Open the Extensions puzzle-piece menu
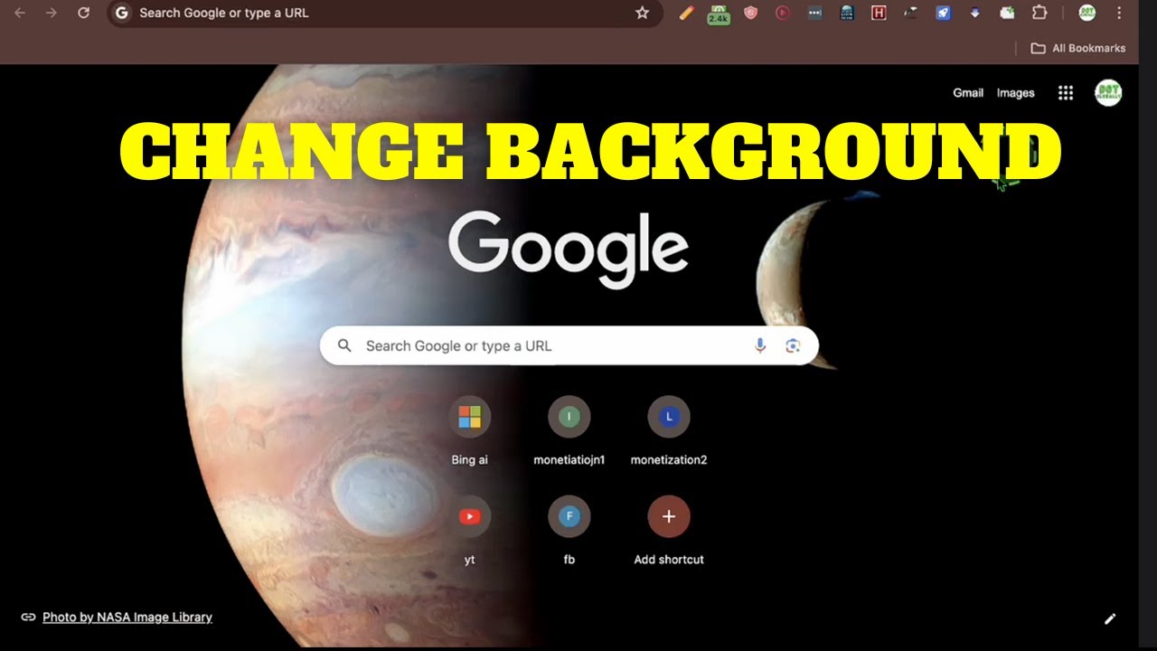1157x651 pixels. point(1039,13)
